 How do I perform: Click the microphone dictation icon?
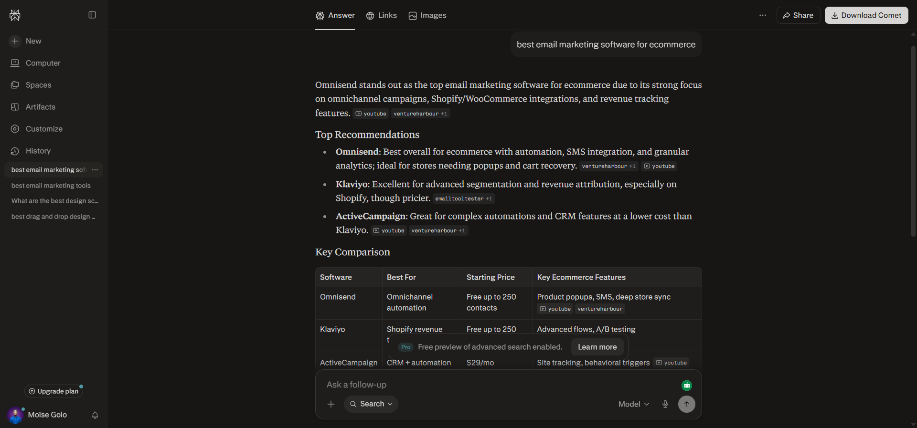tap(665, 404)
